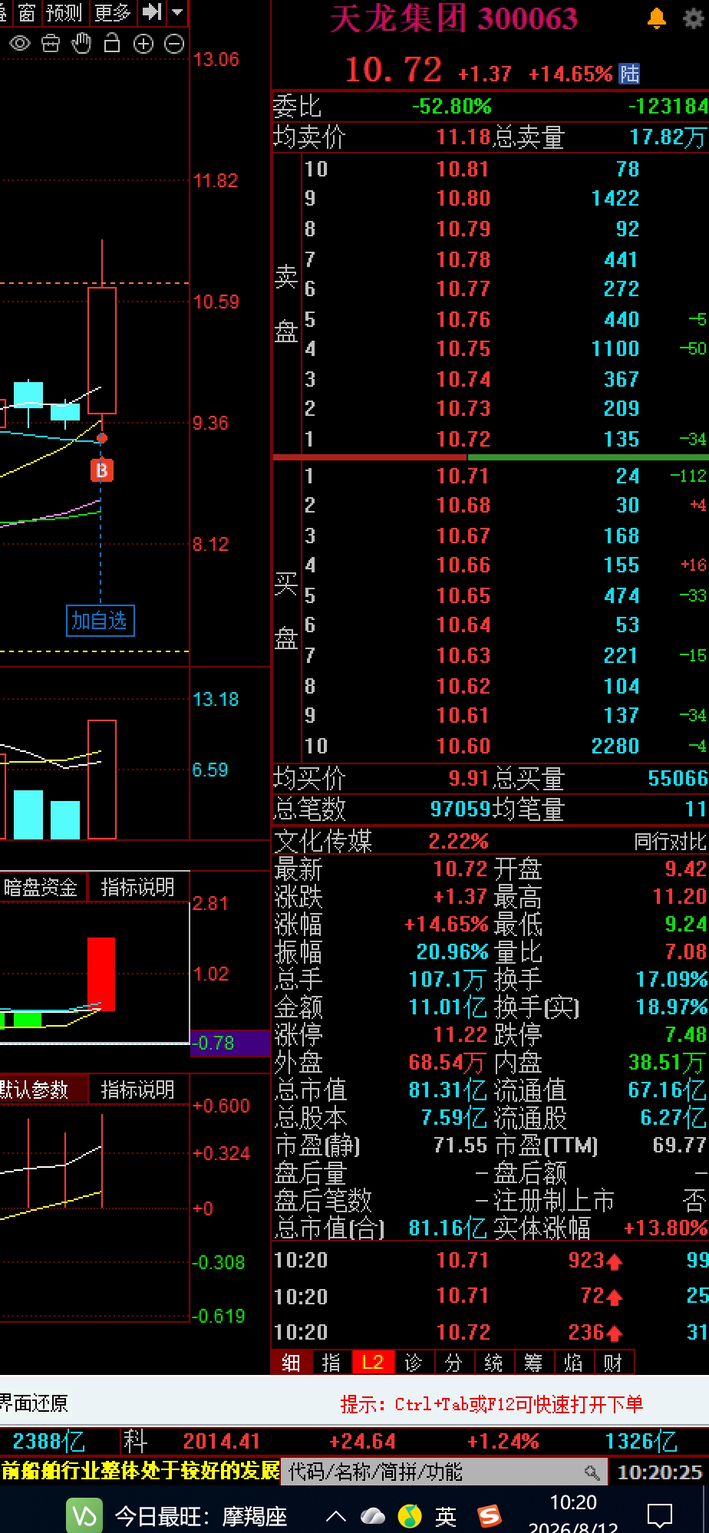Click the 界面还原 restore interface button
Image resolution: width=709 pixels, height=1533 pixels.
click(x=35, y=1403)
